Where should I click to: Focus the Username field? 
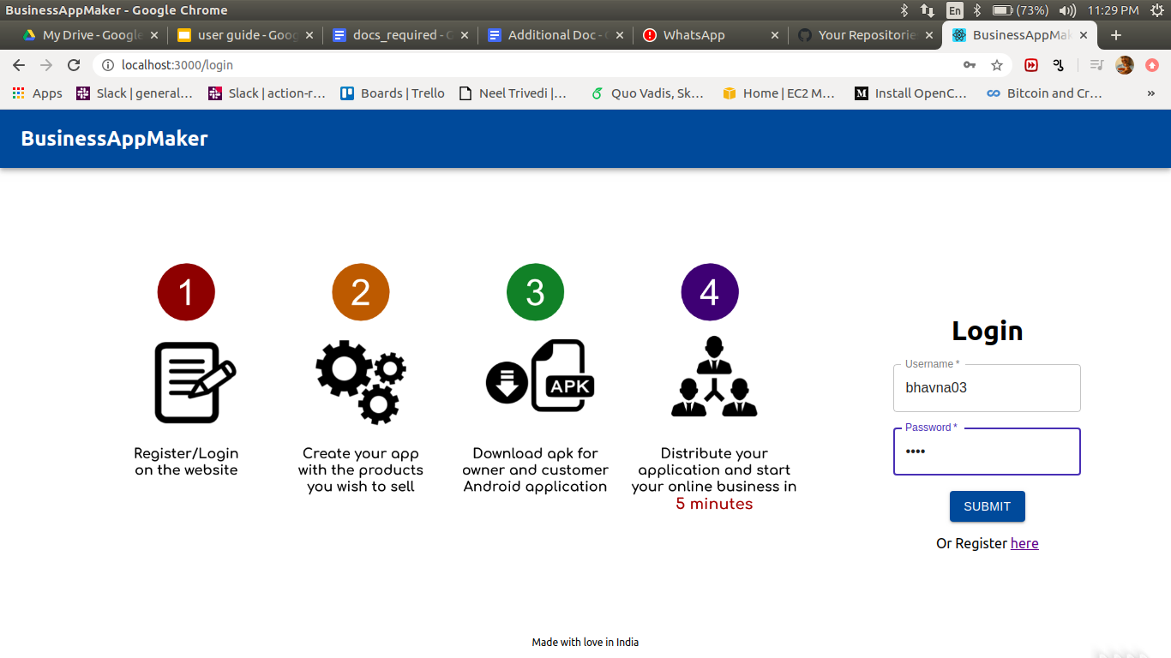(x=987, y=388)
